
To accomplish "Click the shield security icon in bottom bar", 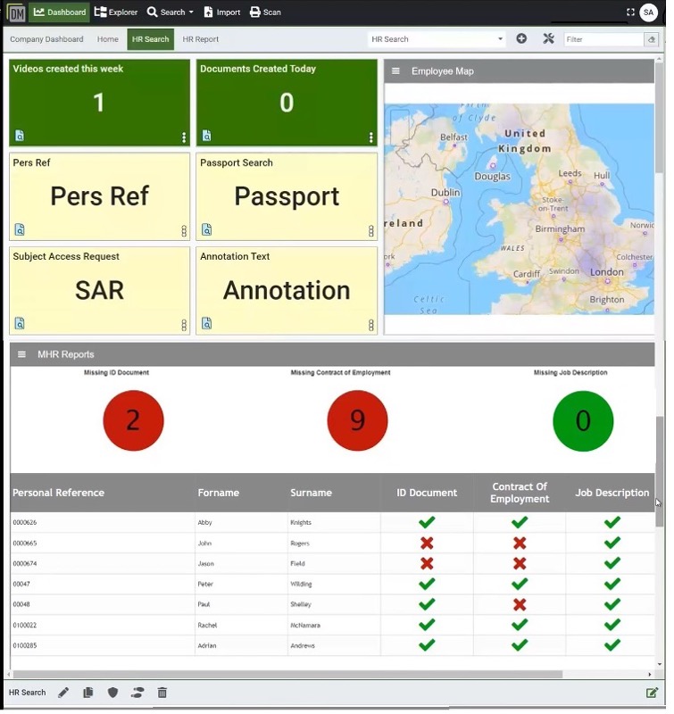I will 113,693.
